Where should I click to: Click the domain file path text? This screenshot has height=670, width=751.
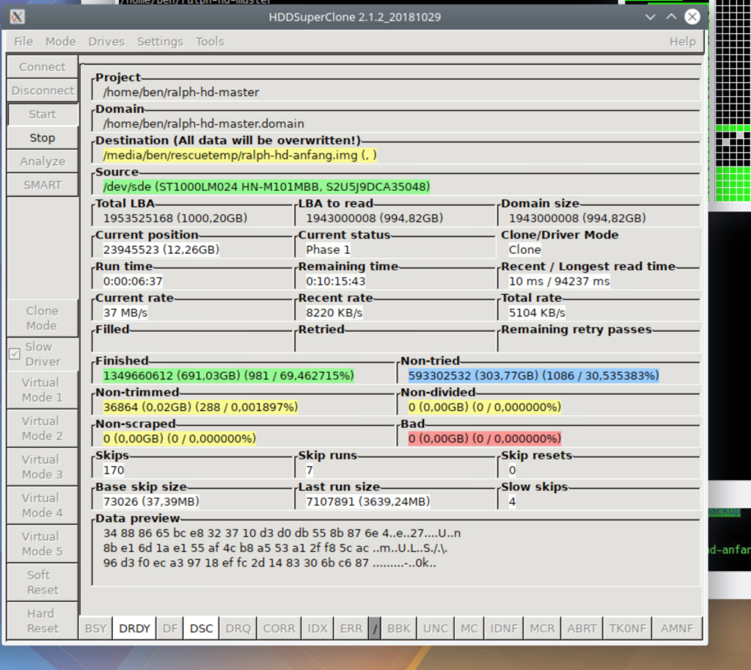pos(204,123)
